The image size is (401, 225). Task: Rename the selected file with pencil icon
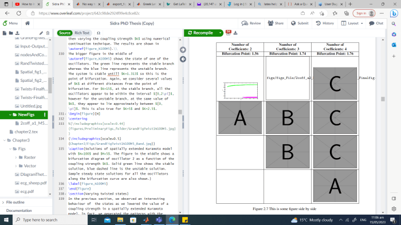41,33
